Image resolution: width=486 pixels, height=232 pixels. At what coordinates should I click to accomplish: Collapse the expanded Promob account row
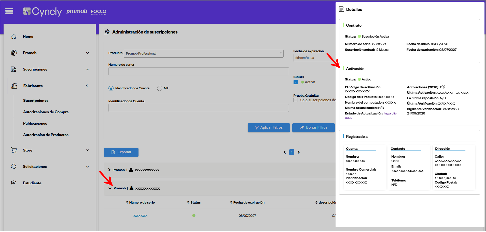(110, 188)
